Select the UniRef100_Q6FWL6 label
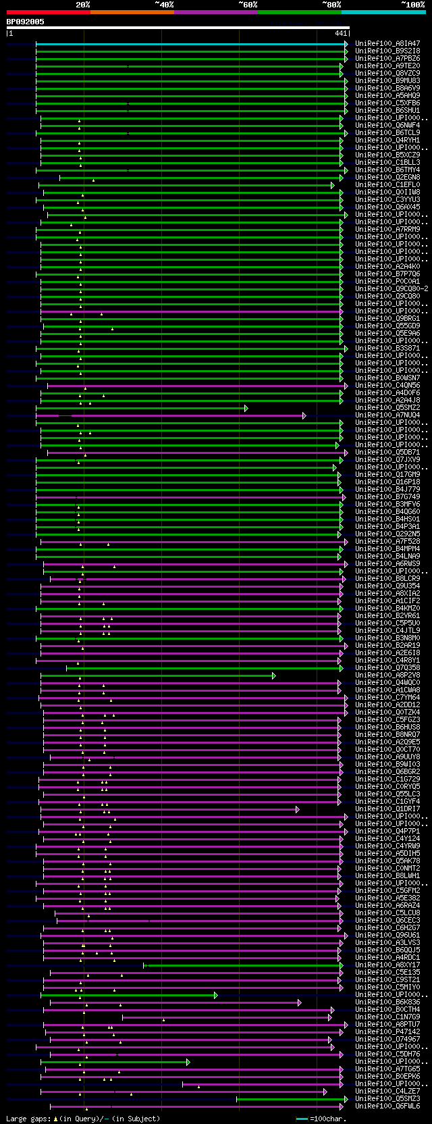 pos(387,1106)
